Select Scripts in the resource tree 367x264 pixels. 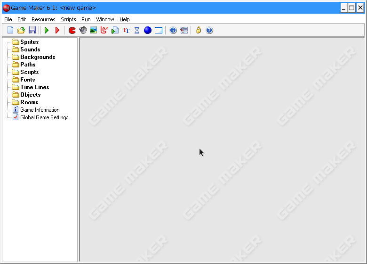click(x=30, y=72)
